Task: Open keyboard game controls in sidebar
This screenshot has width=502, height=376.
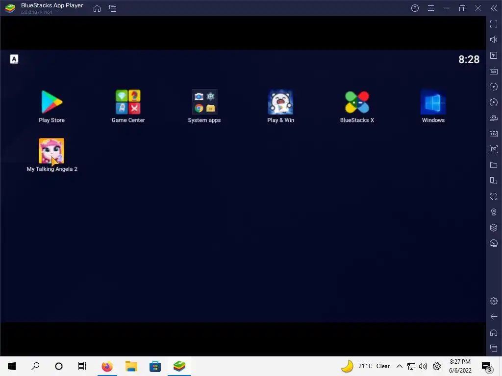Action: point(494,71)
